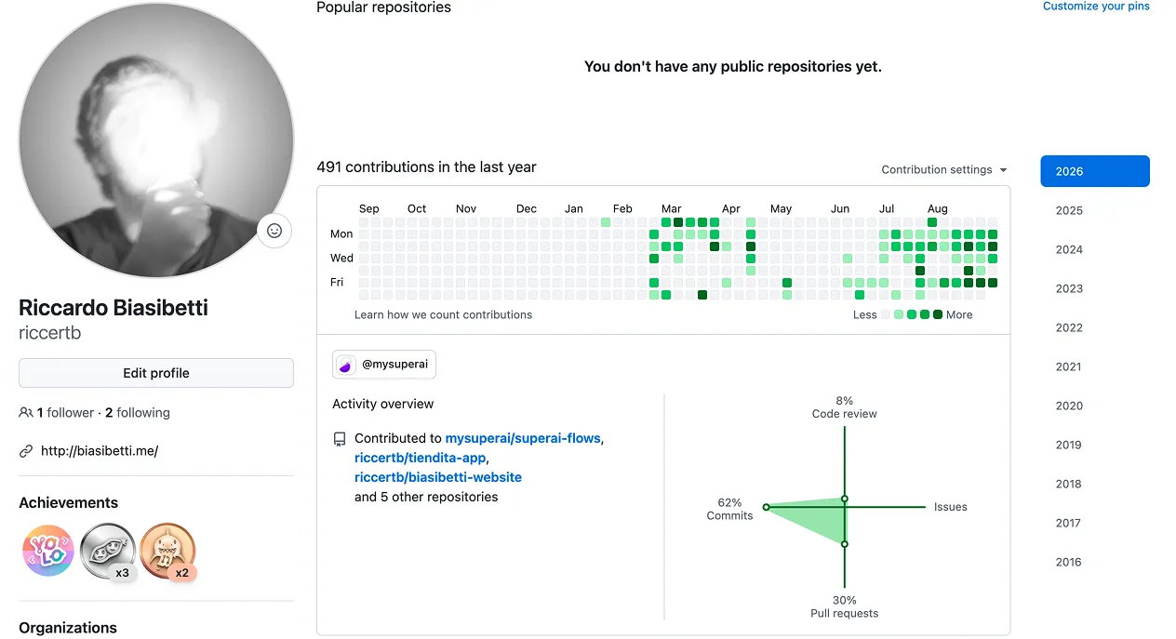Click the smiley set-status icon on avatar

click(274, 231)
